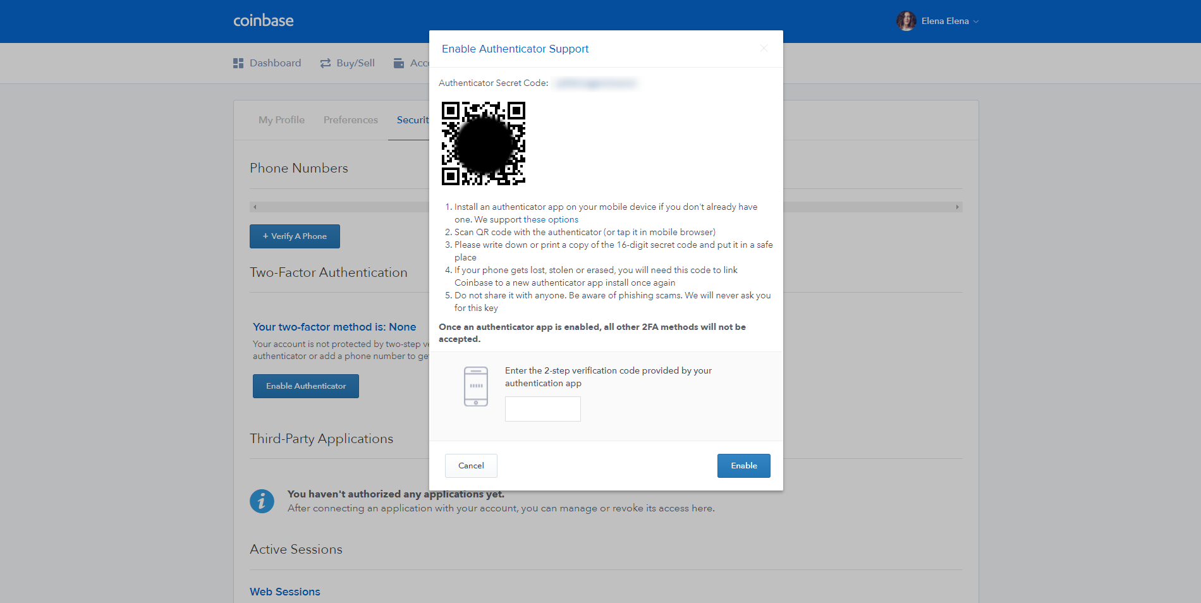Select 'Your two-factor method is: None' text

(334, 327)
